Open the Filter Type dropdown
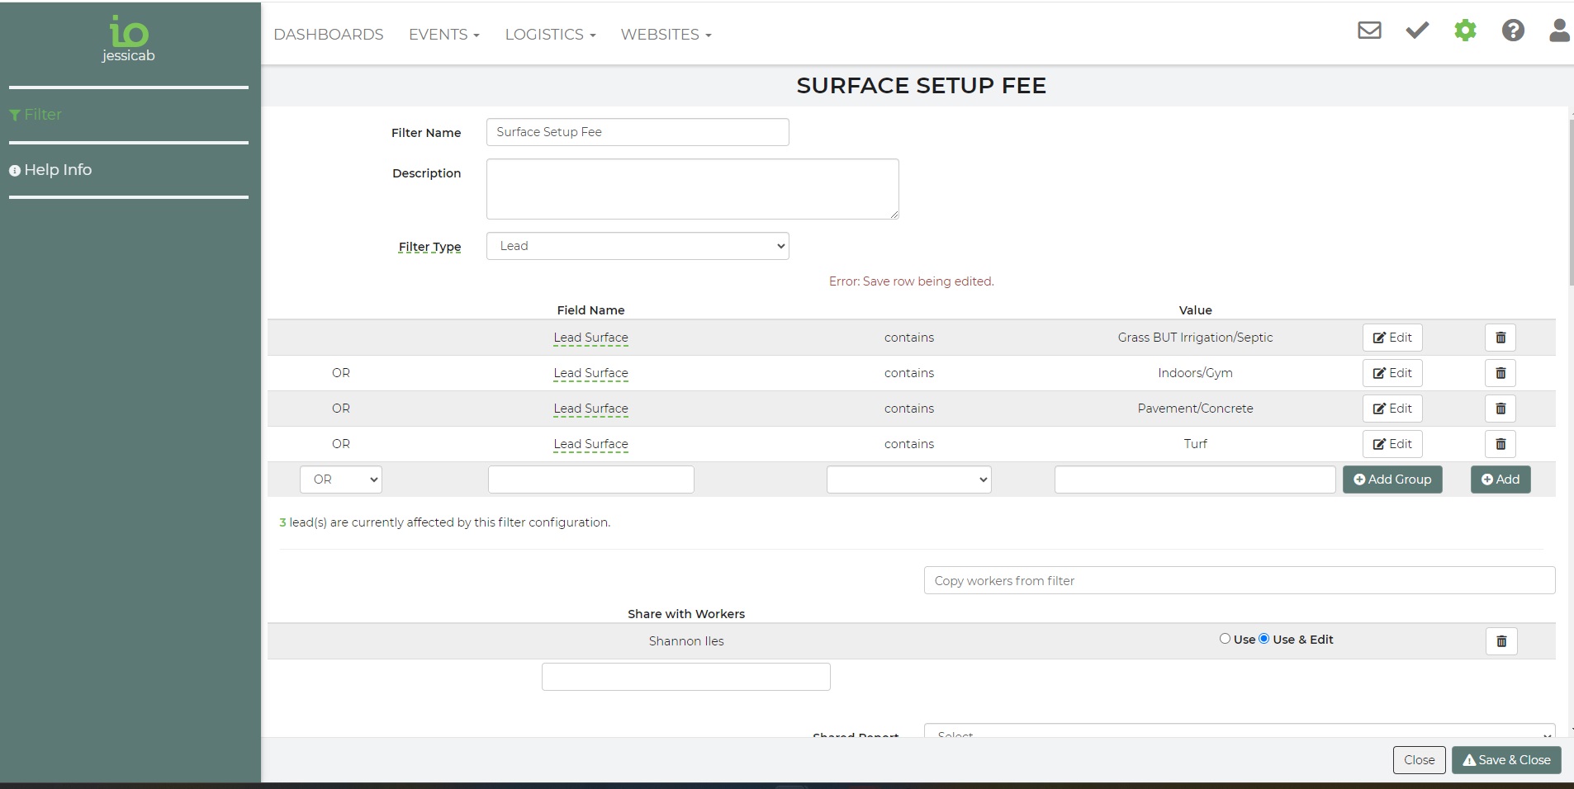This screenshot has width=1574, height=789. tap(638, 246)
